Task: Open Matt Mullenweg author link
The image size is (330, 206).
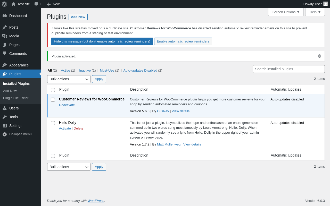Action: tap(169, 144)
